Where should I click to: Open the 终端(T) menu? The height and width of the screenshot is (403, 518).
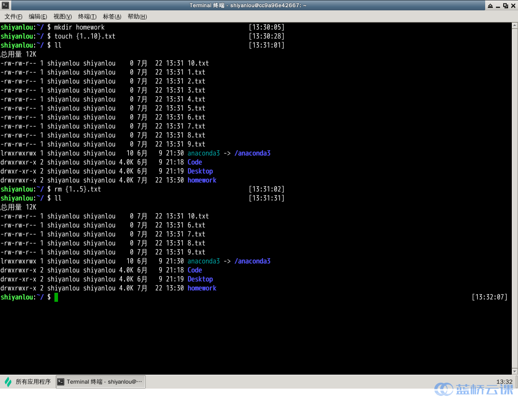point(87,17)
